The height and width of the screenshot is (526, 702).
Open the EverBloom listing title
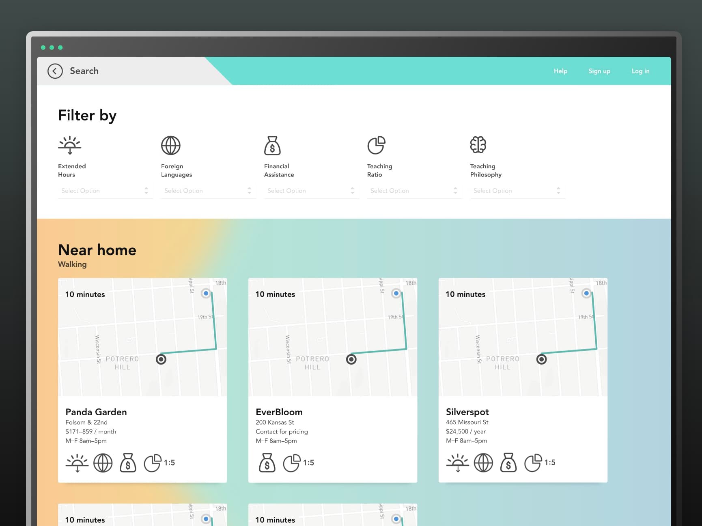(x=279, y=412)
